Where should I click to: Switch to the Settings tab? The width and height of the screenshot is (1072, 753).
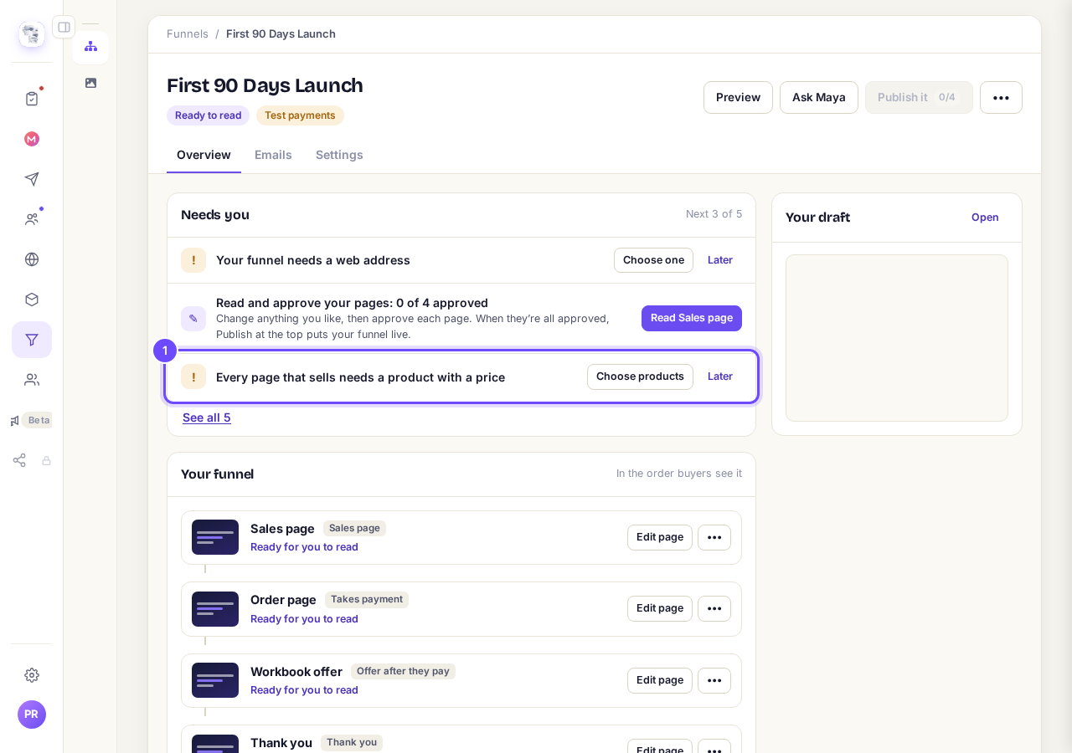(x=339, y=155)
